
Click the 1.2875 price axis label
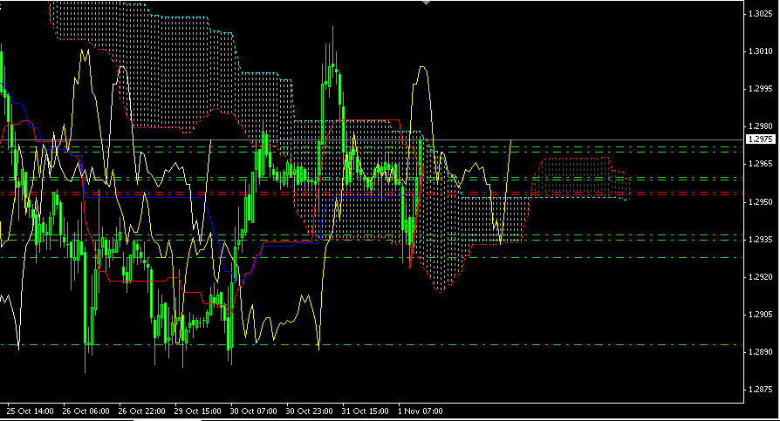(761, 390)
